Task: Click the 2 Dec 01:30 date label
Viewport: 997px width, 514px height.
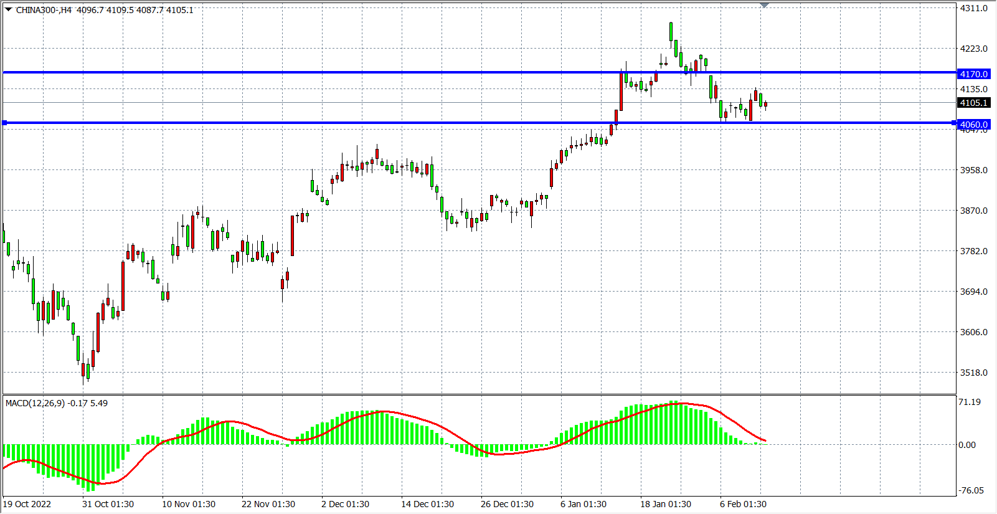Action: click(x=345, y=504)
